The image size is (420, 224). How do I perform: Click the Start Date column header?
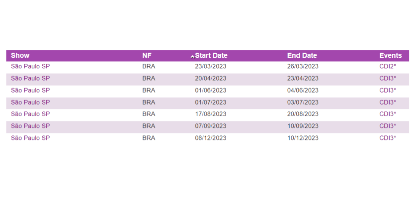point(211,56)
